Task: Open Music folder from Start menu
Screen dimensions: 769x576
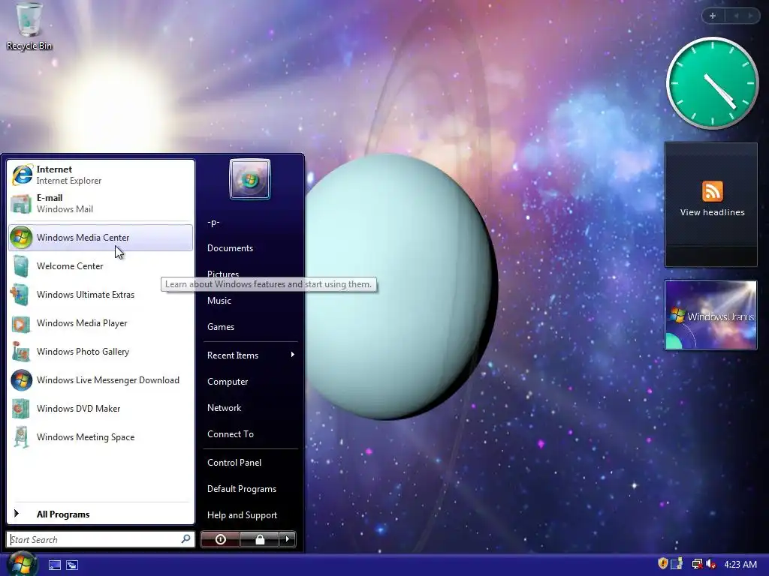Action: (x=219, y=301)
